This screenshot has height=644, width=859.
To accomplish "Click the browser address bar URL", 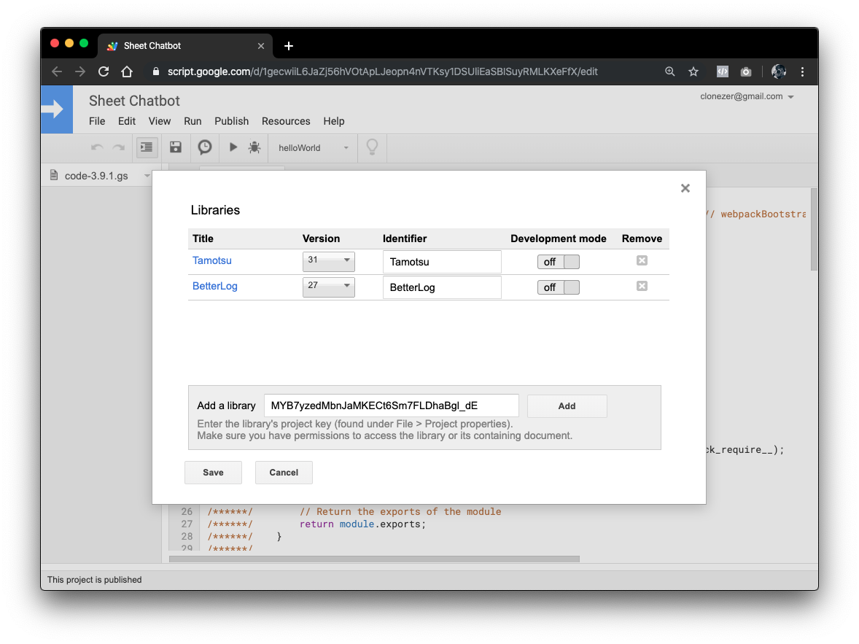I will [x=382, y=71].
